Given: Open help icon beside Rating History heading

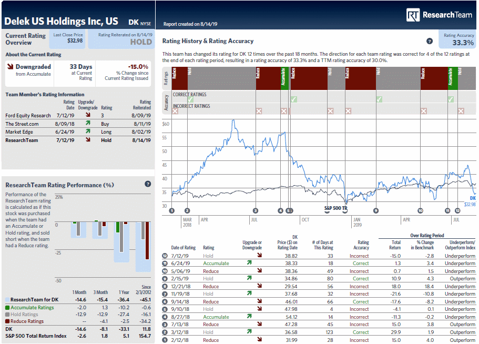Looking at the screenshot, I should click(429, 41).
